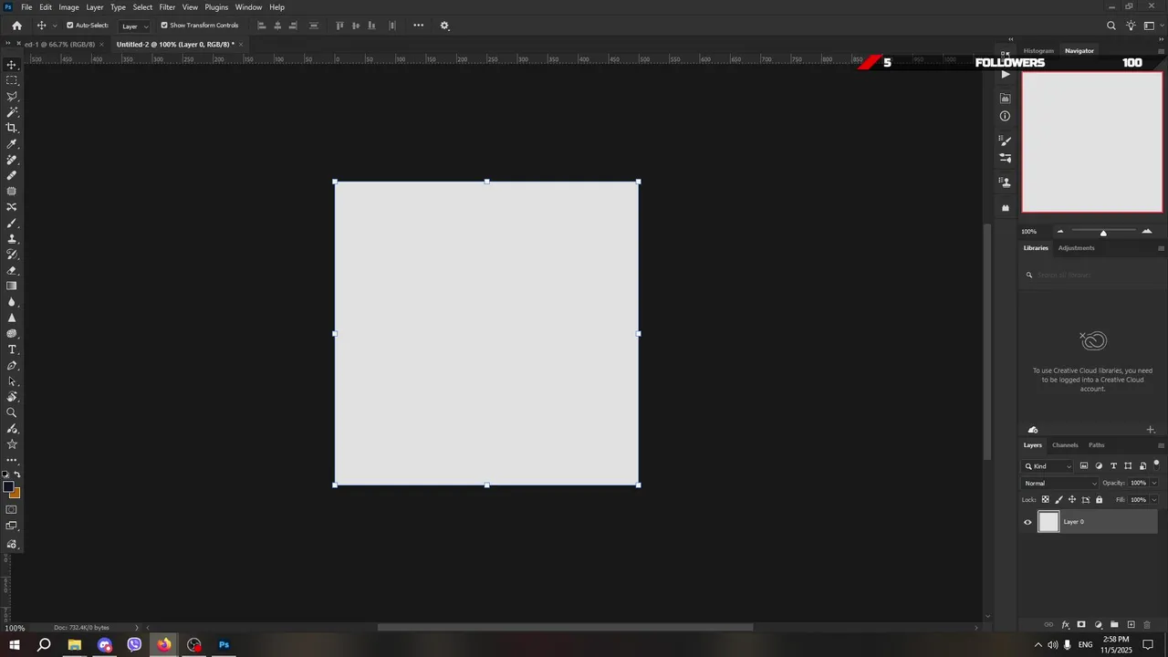Click the foreground color swatch

coord(8,486)
